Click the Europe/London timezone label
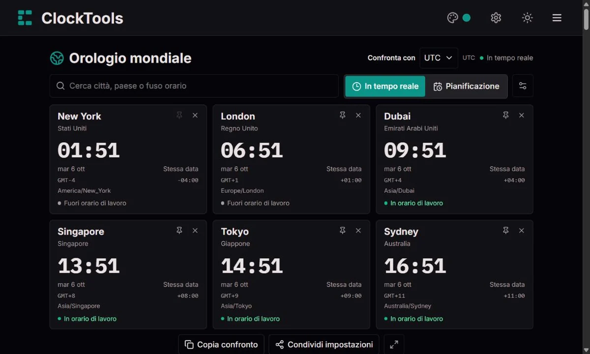The image size is (590, 354). point(242,191)
